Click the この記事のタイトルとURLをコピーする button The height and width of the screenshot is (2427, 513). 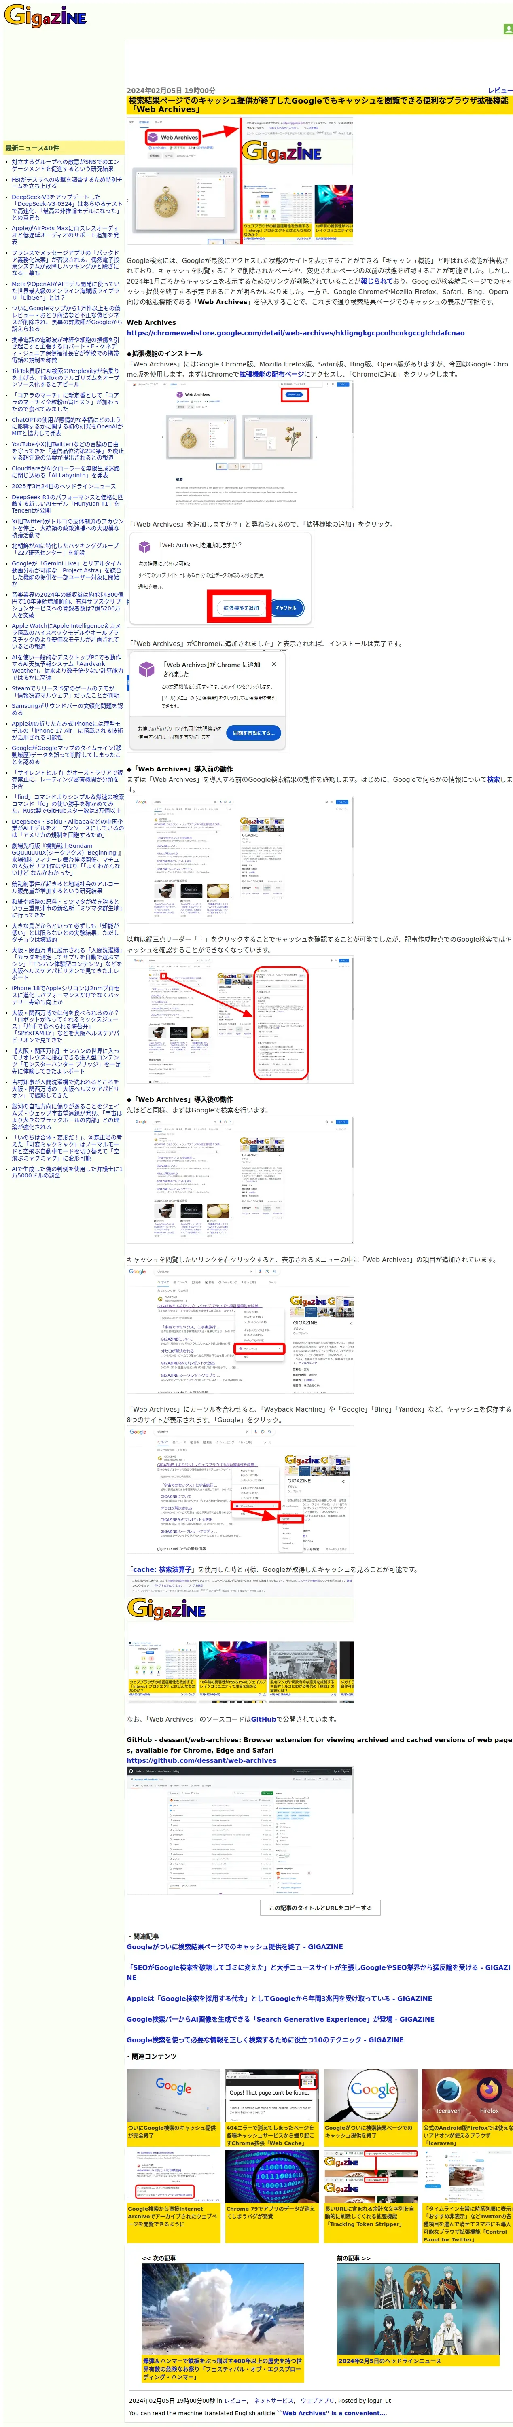320,1908
